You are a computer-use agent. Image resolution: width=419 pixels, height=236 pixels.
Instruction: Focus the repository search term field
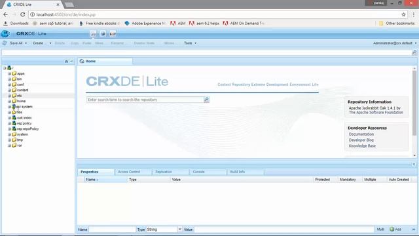tap(145, 100)
